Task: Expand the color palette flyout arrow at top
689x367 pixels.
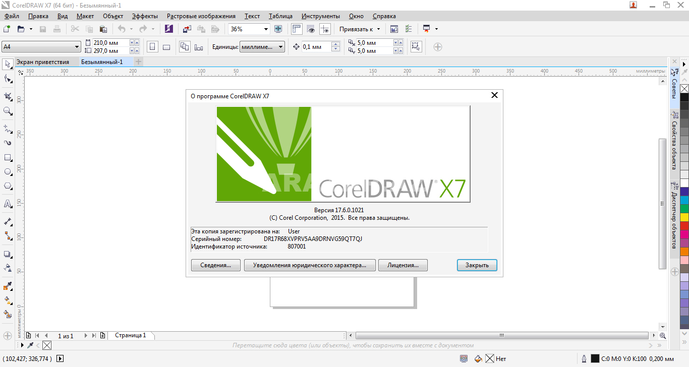Action: (684, 64)
